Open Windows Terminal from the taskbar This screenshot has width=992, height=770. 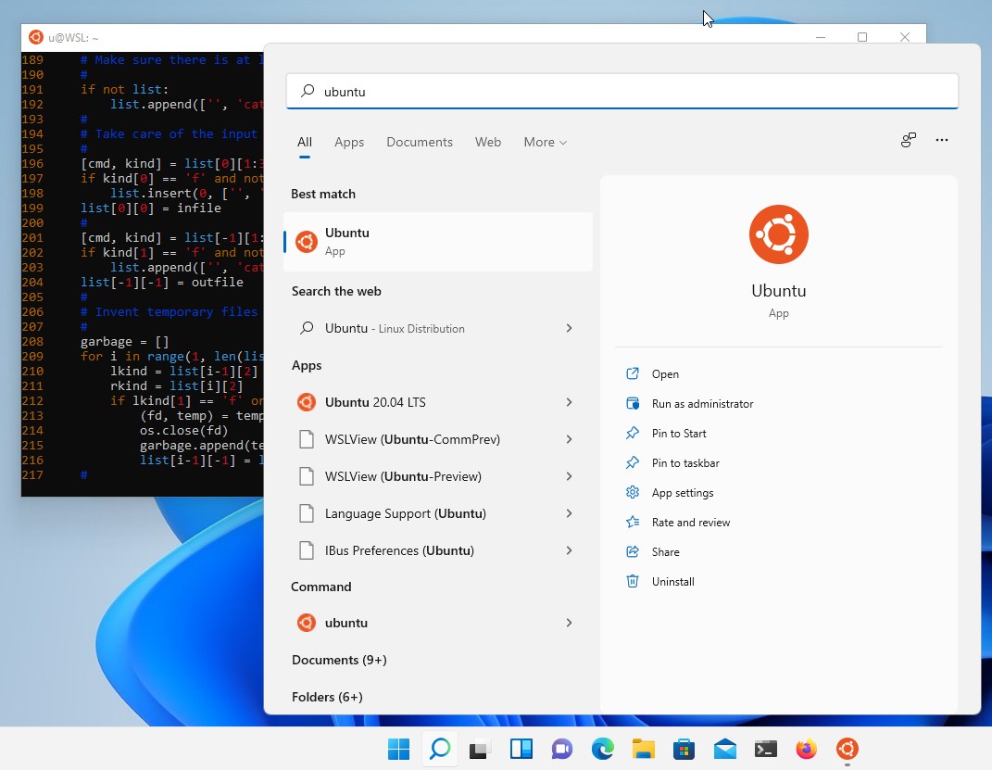(765, 749)
